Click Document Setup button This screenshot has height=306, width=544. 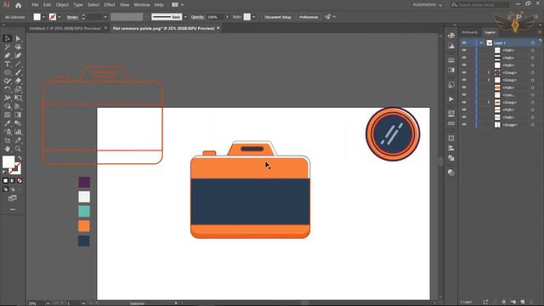point(278,17)
